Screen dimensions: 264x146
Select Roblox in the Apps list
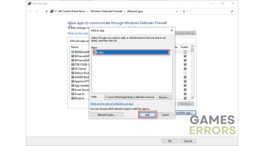pyautogui.click(x=131, y=52)
